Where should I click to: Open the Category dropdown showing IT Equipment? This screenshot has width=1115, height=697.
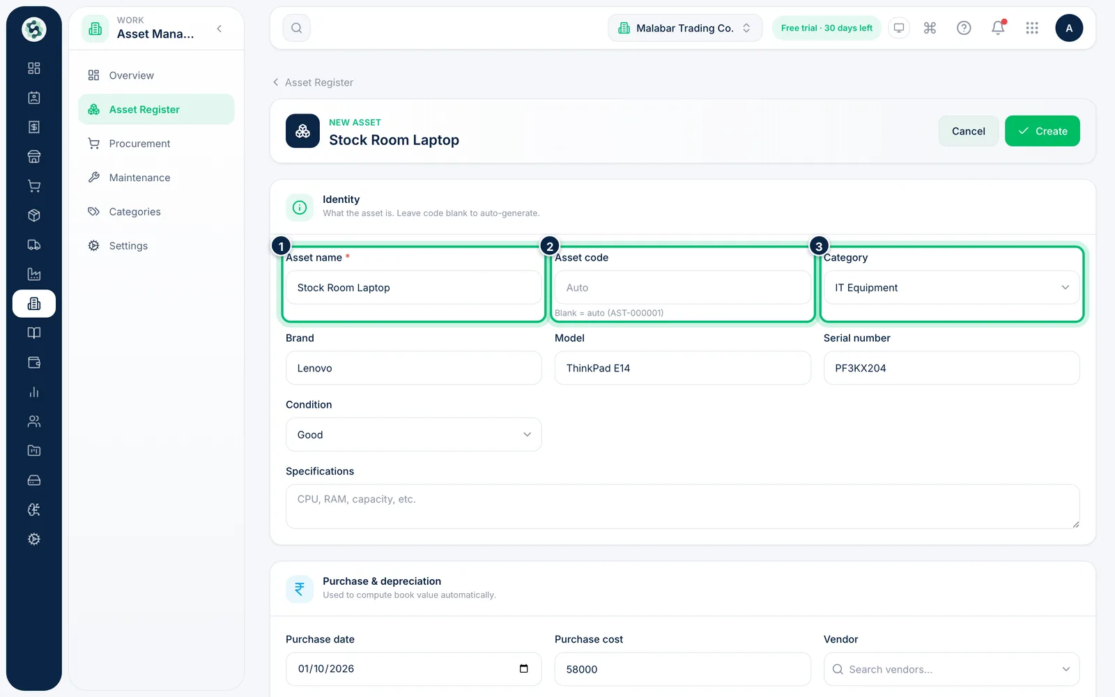click(x=951, y=287)
